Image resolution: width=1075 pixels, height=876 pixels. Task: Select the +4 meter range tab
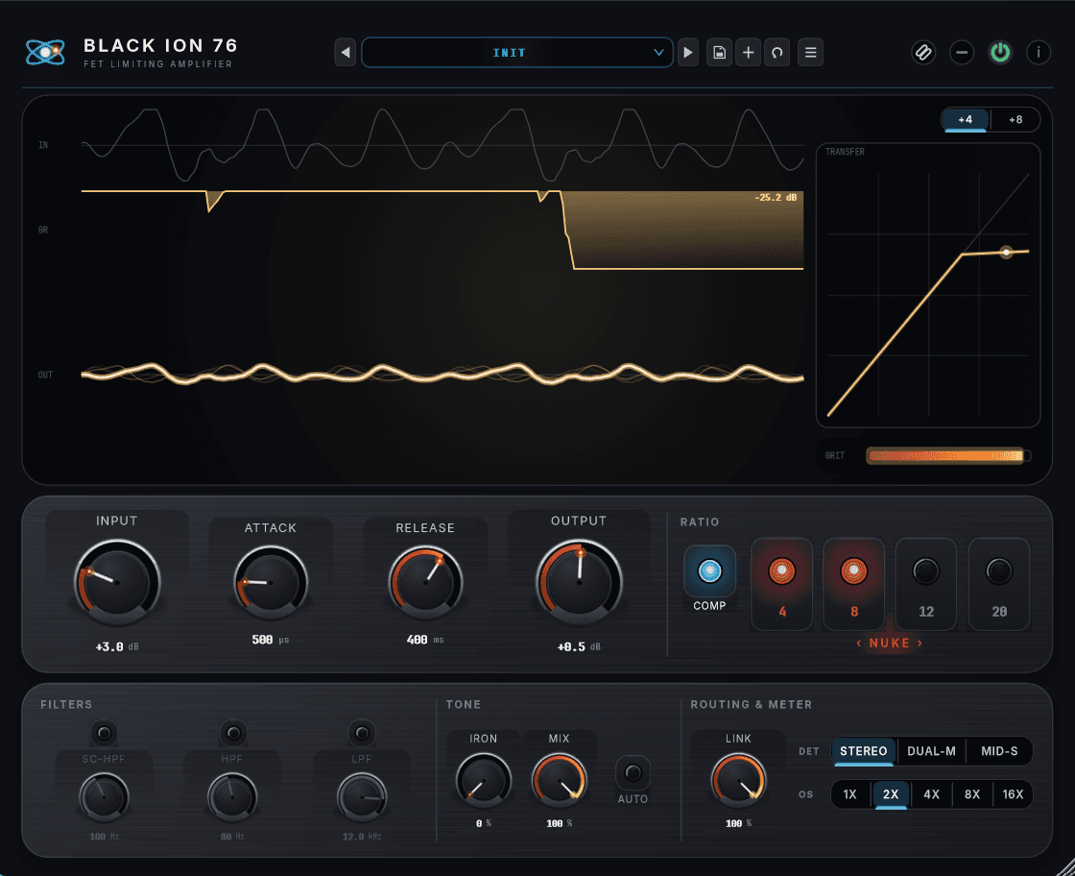(966, 119)
